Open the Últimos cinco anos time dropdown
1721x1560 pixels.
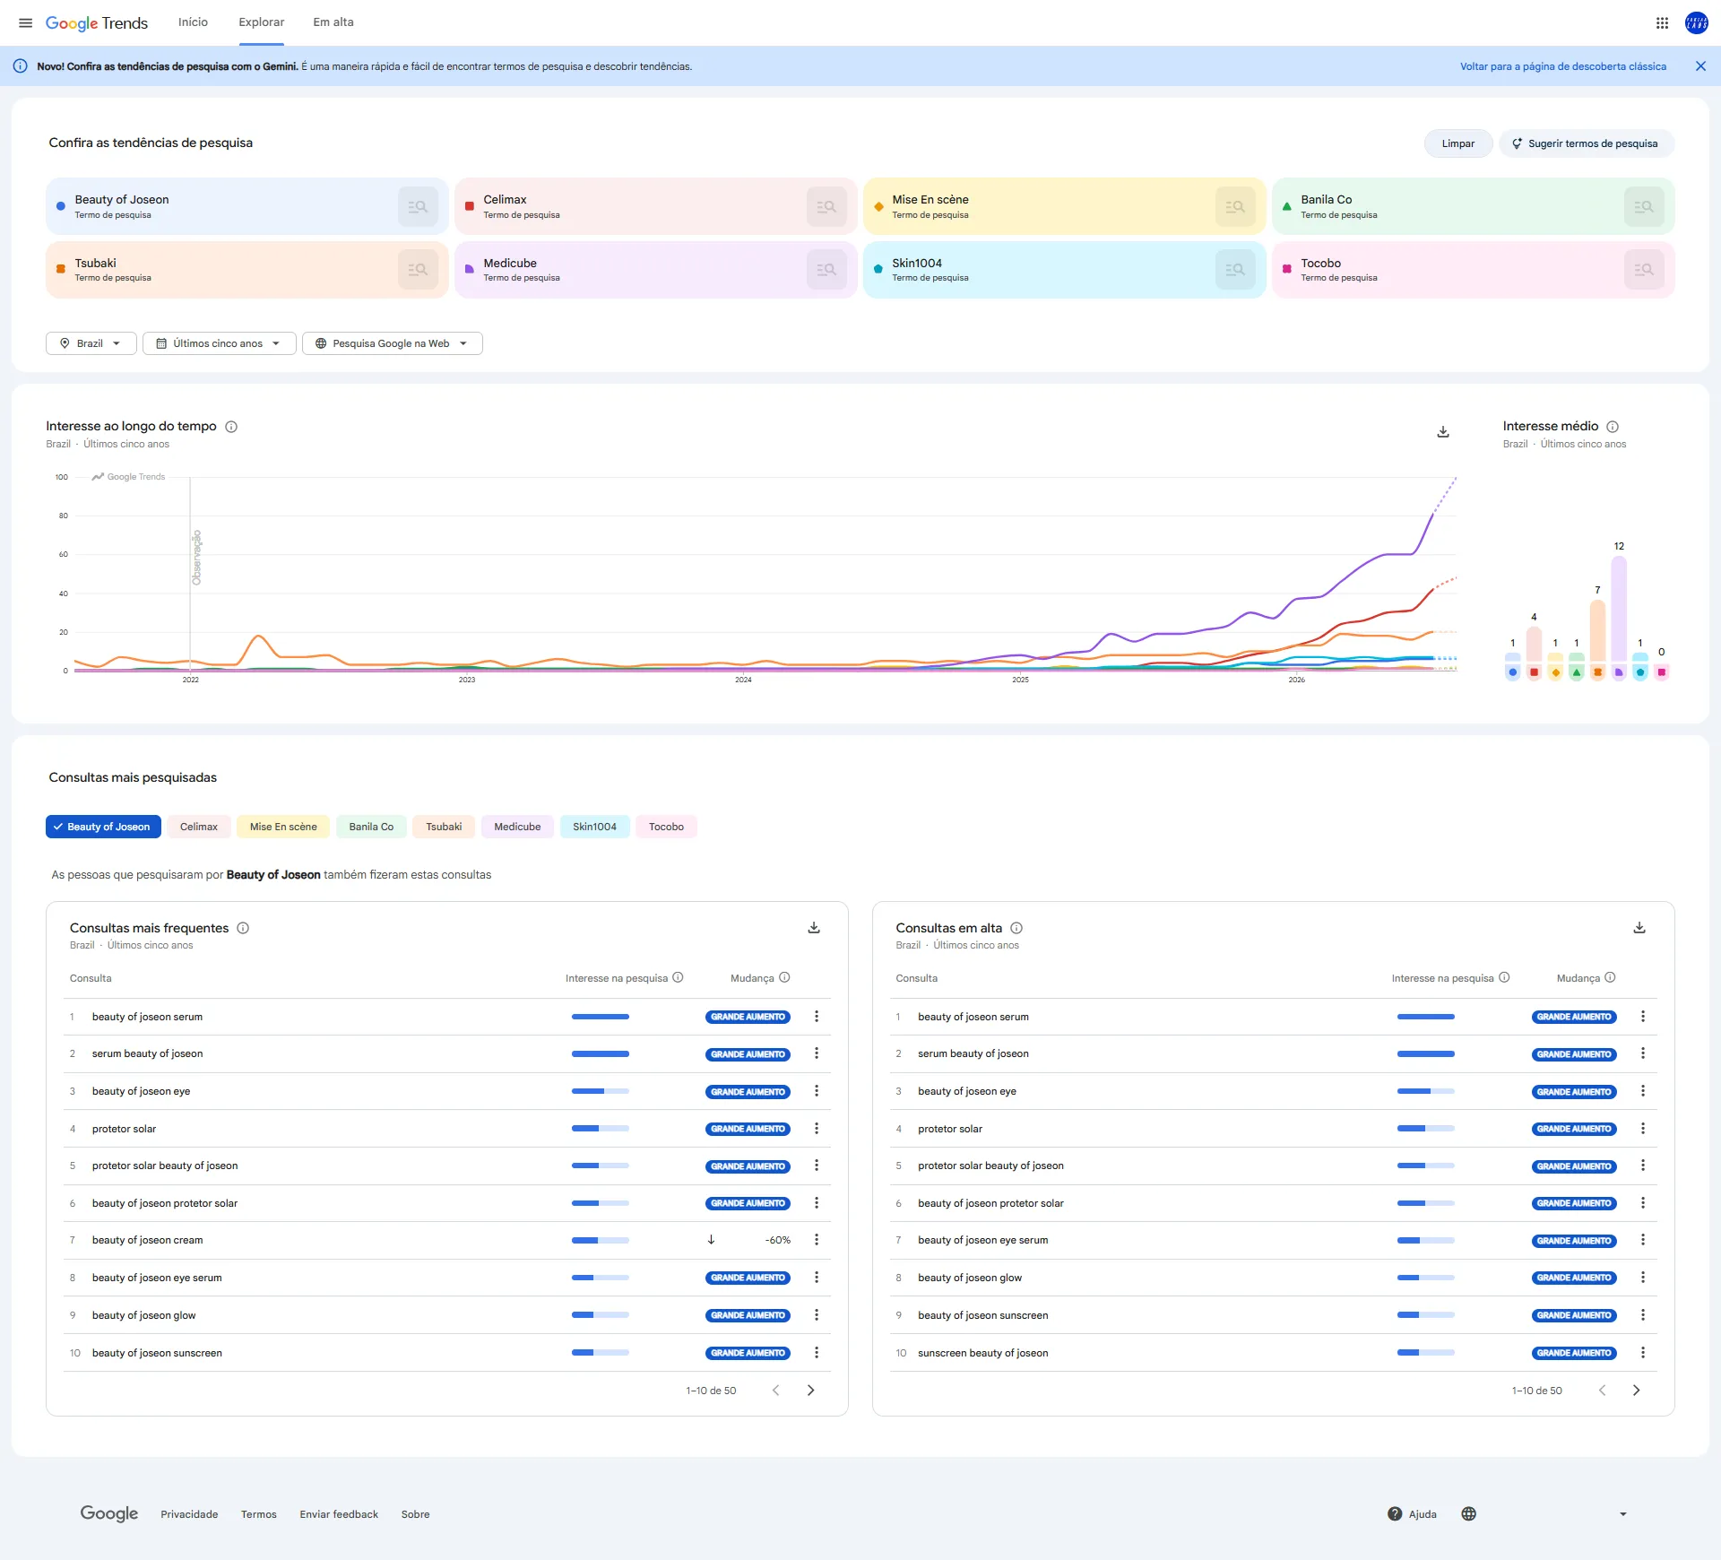pyautogui.click(x=219, y=343)
